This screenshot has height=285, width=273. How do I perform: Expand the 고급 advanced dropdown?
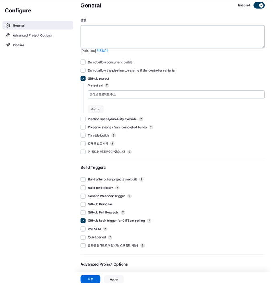point(96,109)
